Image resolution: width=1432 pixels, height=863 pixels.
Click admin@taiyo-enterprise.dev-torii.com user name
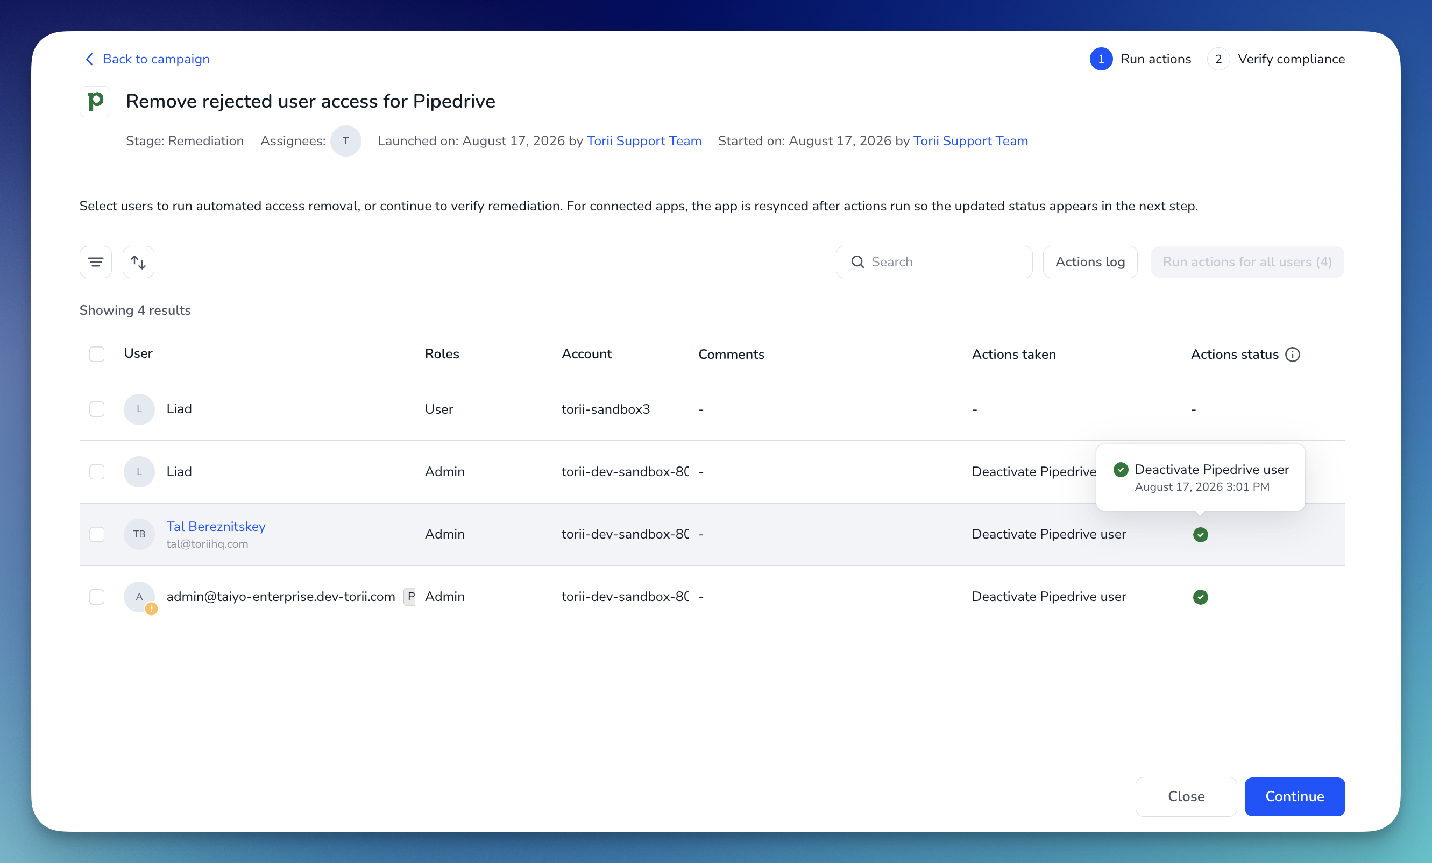pyautogui.click(x=281, y=597)
